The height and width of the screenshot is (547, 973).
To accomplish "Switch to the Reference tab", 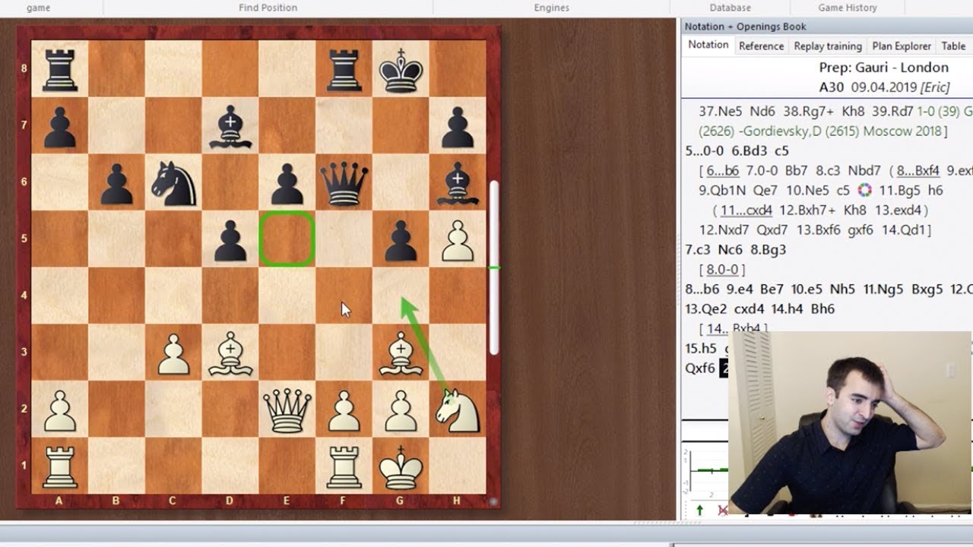I will coord(761,46).
